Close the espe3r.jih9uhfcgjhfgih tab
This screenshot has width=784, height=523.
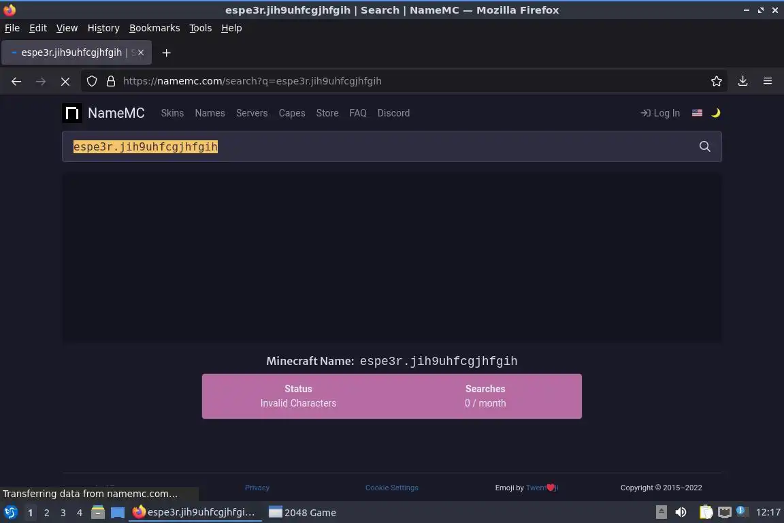coord(141,52)
